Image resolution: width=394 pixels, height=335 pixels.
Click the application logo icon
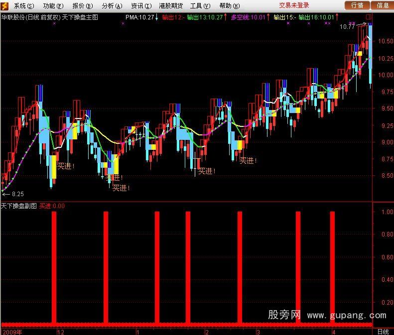coord(4,6)
